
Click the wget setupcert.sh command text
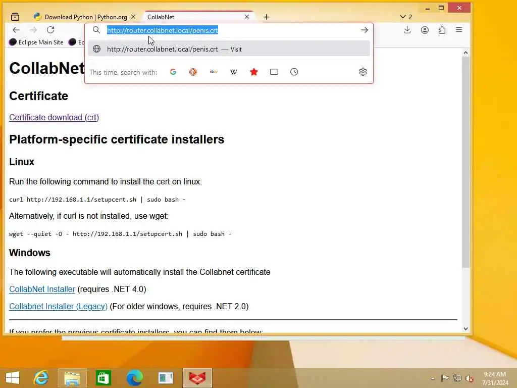[120, 233]
